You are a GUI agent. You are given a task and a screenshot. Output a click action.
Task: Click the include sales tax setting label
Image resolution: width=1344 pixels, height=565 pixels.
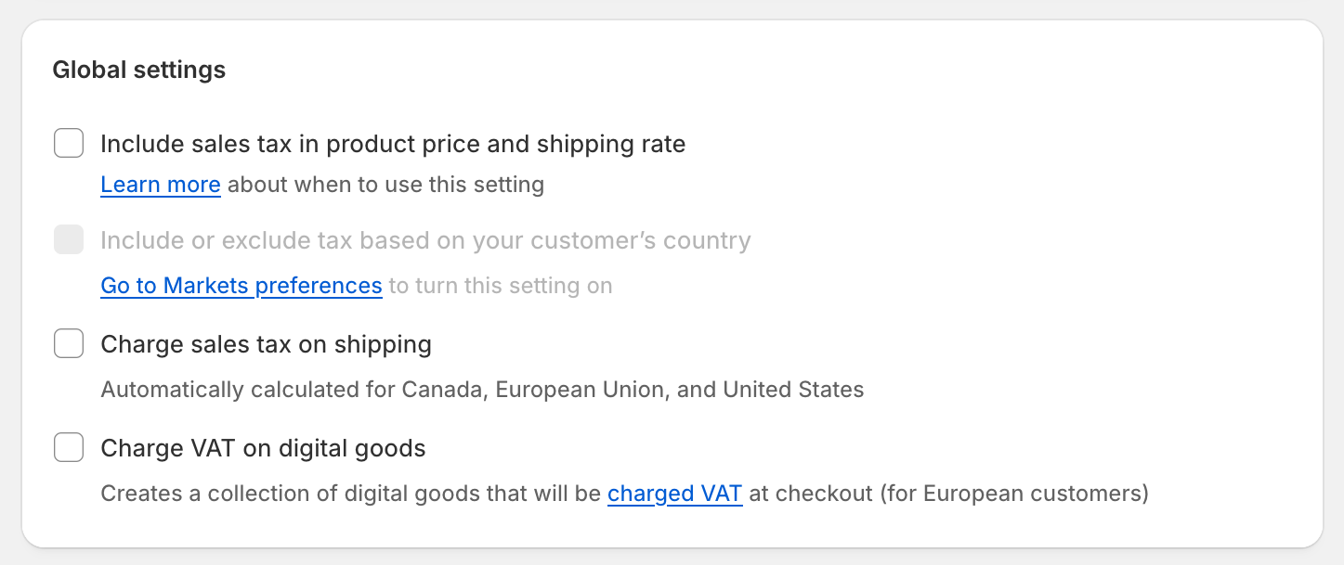pos(392,143)
